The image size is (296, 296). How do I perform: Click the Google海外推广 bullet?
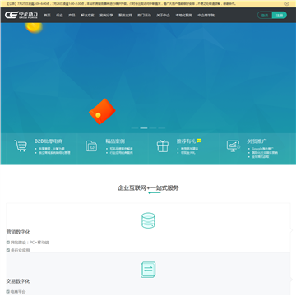click(263, 149)
